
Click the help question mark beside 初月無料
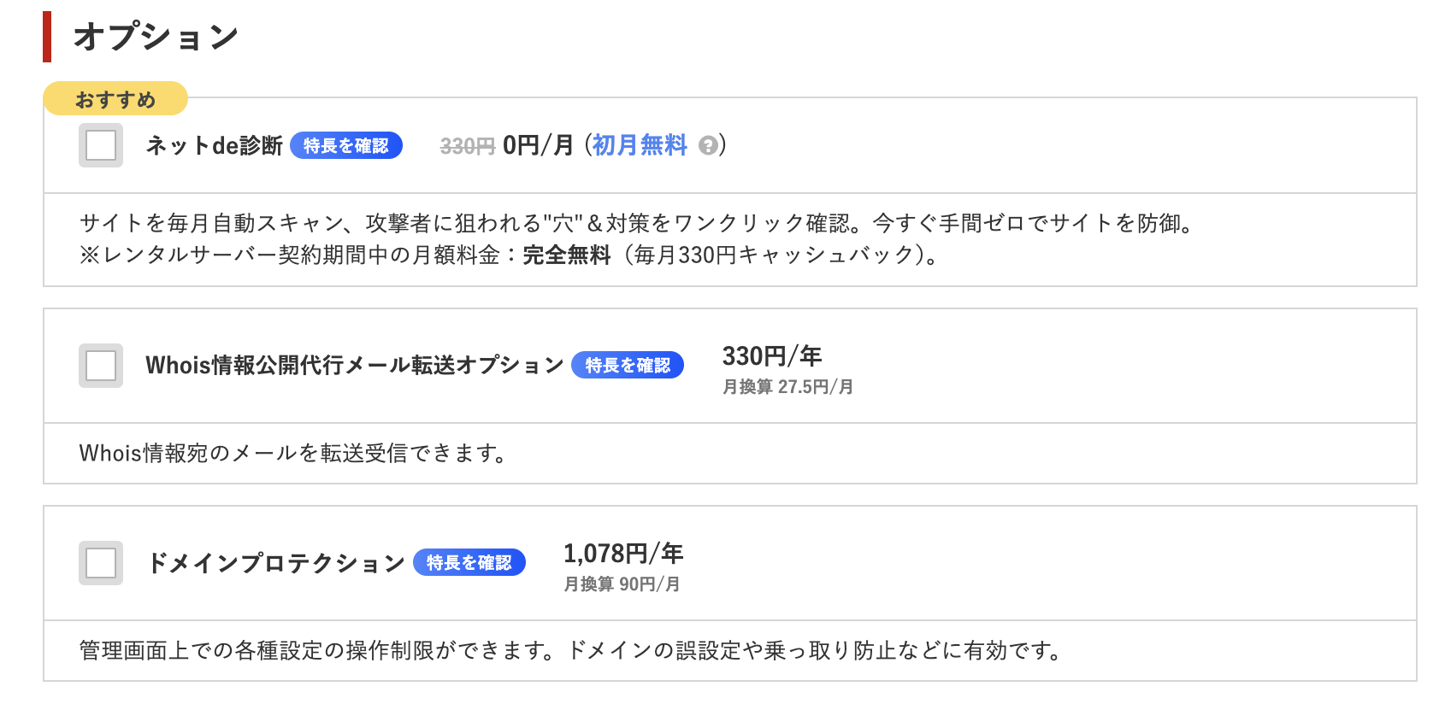707,146
